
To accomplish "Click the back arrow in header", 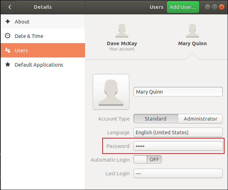I will 9,7.
